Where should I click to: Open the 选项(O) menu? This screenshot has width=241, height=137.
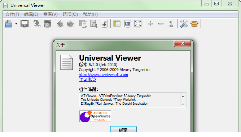coord(70,14)
